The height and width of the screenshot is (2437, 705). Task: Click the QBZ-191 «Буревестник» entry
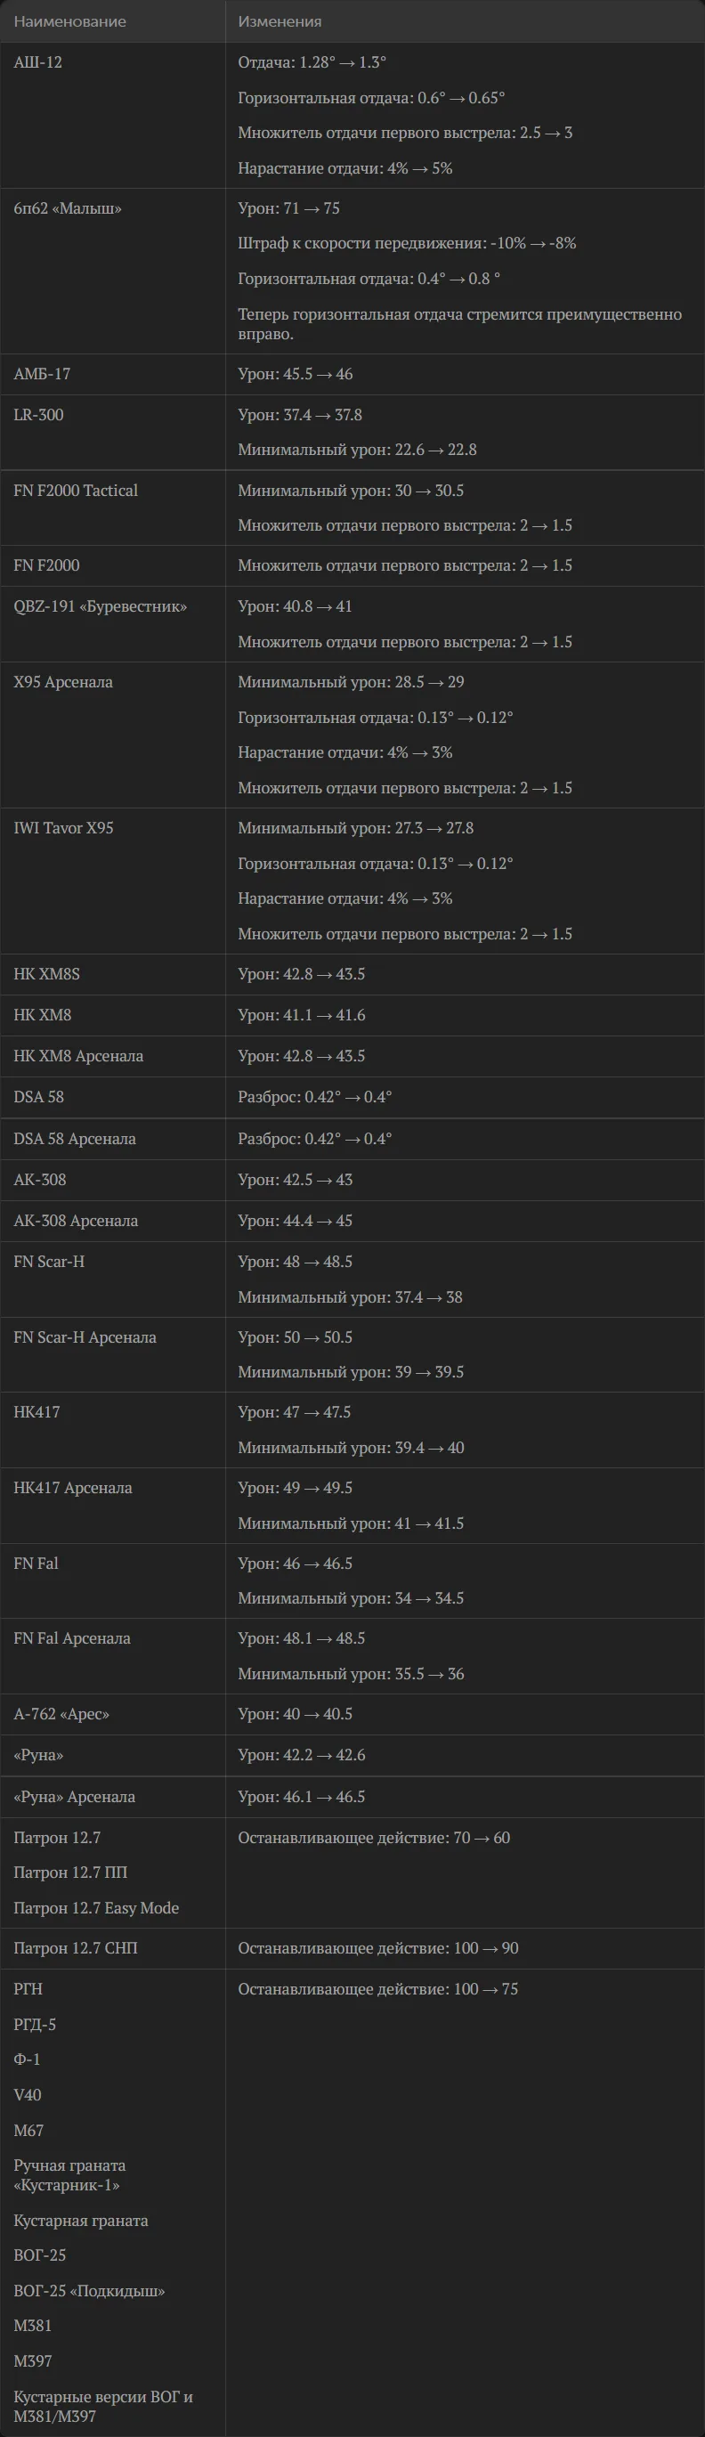point(101,606)
